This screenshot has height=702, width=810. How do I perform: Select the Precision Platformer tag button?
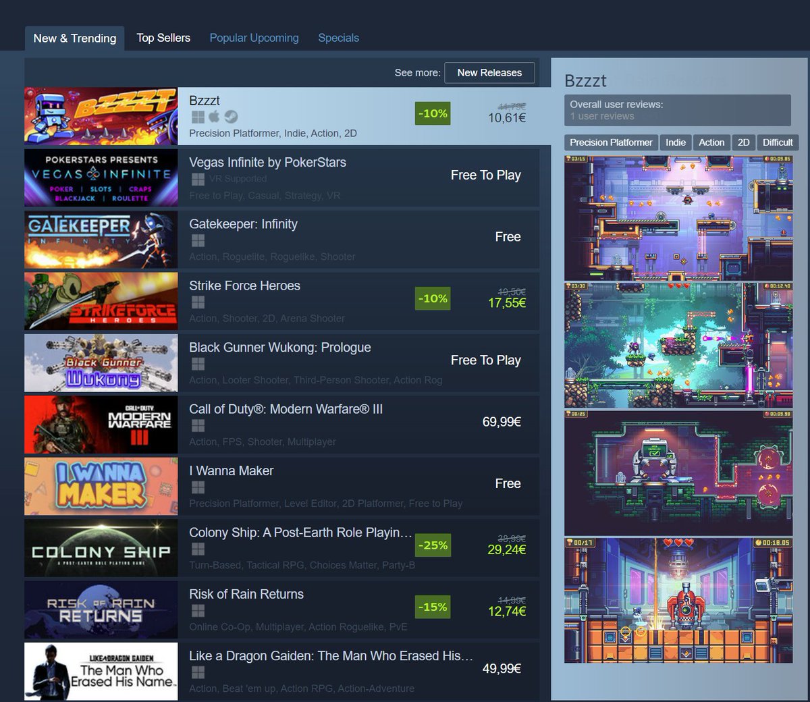pos(611,142)
